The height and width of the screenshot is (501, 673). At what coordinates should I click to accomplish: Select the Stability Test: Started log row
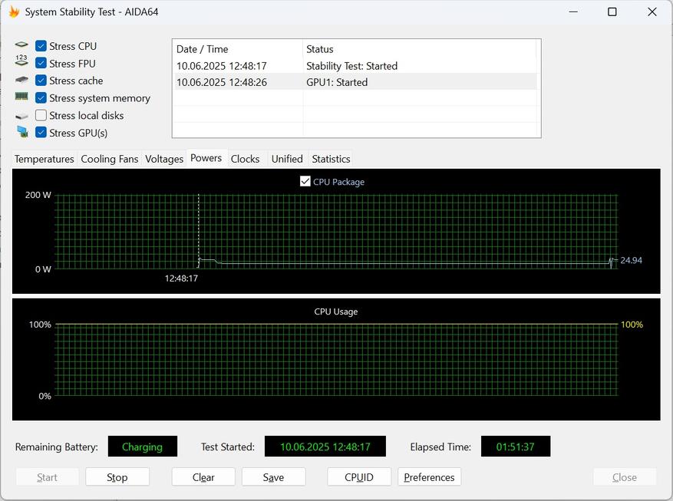(355, 66)
